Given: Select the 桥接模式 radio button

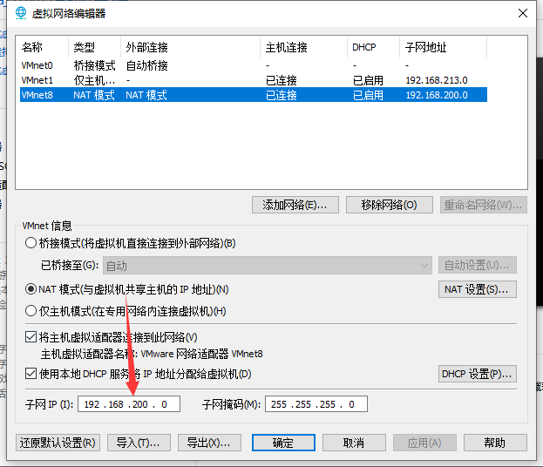Looking at the screenshot, I should (31, 243).
